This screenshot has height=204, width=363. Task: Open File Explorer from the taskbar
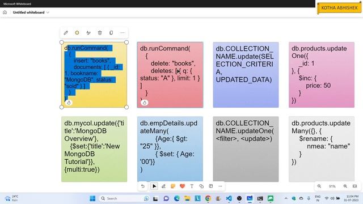pyautogui.click(x=187, y=198)
